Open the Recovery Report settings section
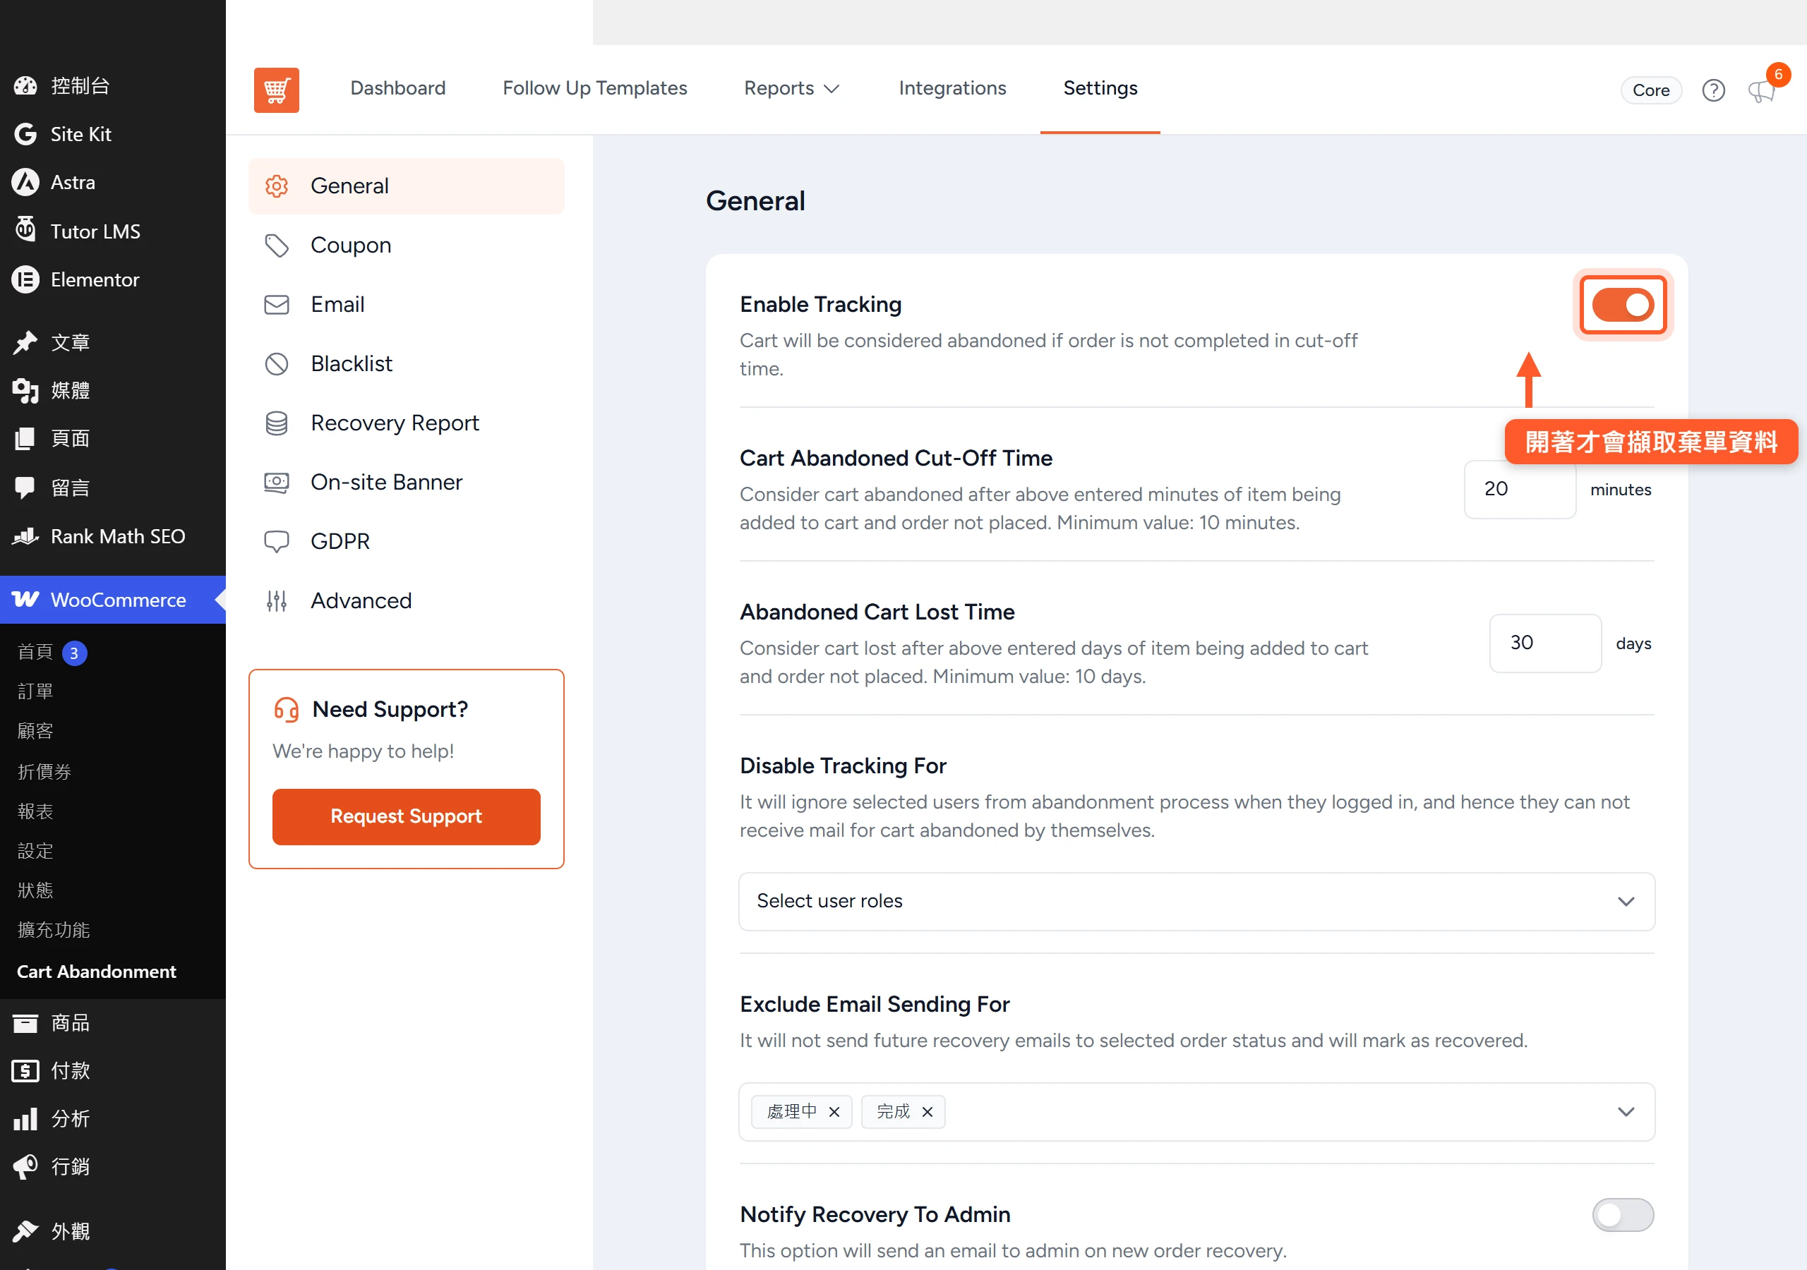This screenshot has height=1270, width=1807. [x=406, y=423]
